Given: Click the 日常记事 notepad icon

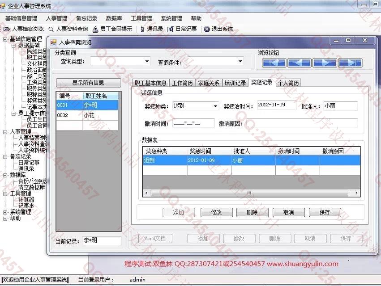Looking at the screenshot, I should [x=171, y=29].
